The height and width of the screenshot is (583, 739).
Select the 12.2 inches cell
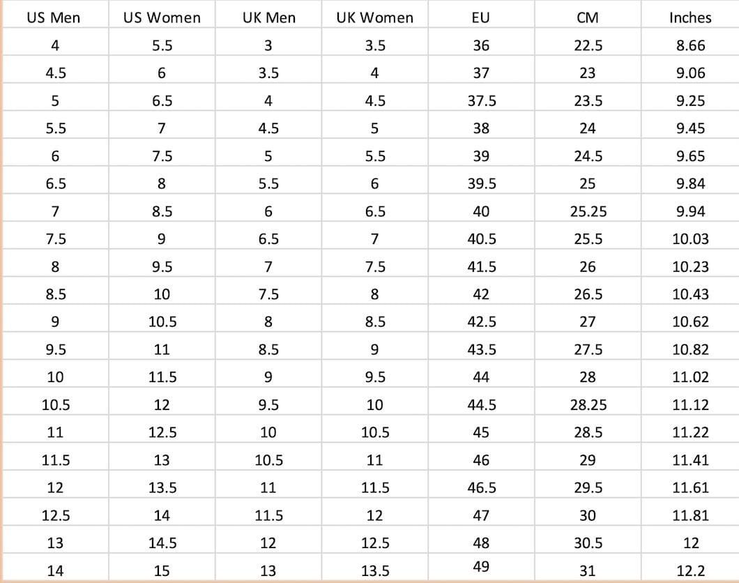(690, 570)
